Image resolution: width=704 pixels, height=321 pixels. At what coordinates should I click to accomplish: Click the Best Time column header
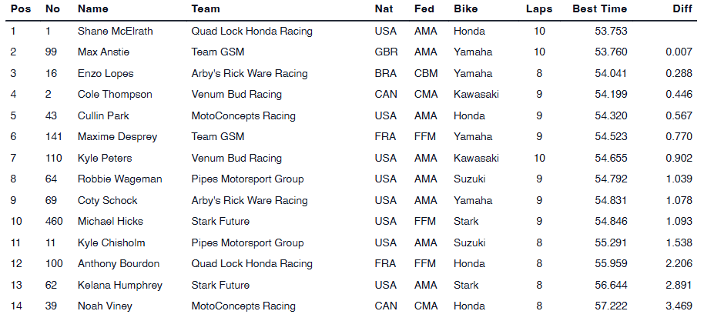pos(599,9)
